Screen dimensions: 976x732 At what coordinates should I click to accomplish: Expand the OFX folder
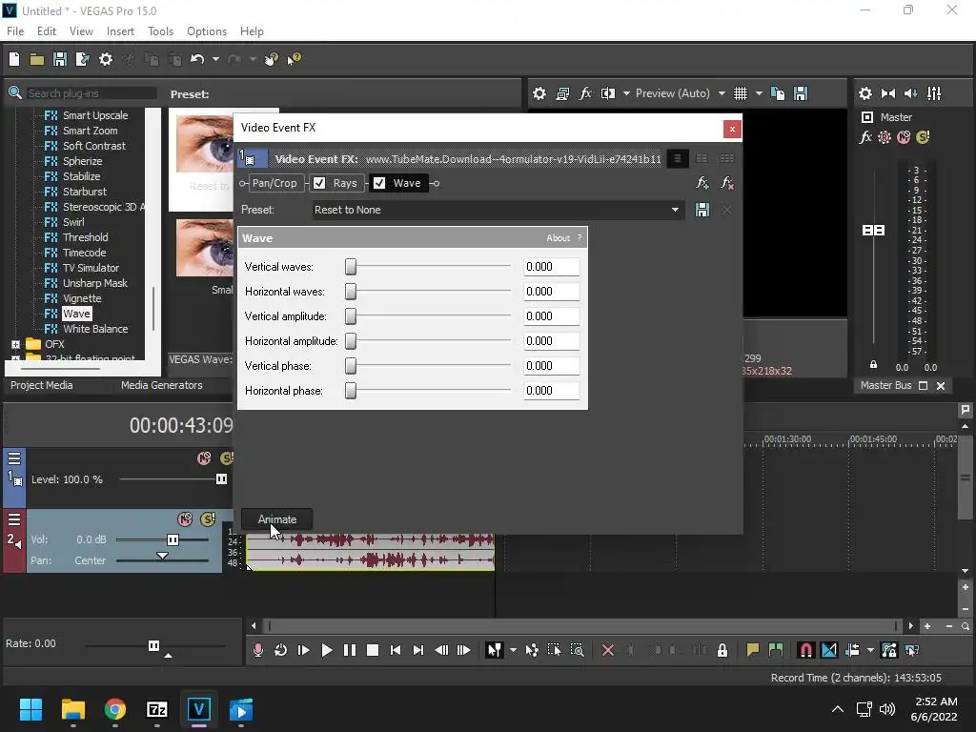click(x=15, y=344)
